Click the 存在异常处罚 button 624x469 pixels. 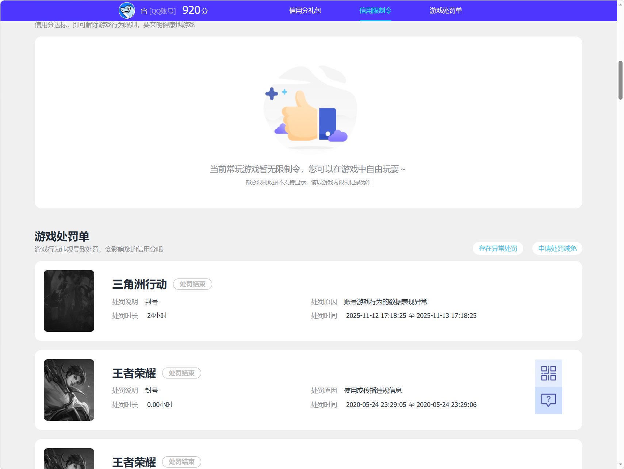[x=498, y=249]
